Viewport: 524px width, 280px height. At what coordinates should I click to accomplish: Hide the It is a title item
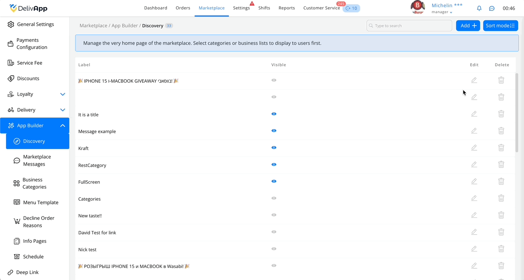click(x=274, y=114)
